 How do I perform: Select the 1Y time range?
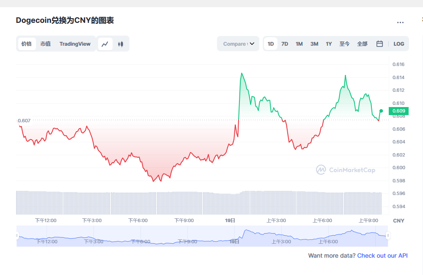pyautogui.click(x=329, y=44)
